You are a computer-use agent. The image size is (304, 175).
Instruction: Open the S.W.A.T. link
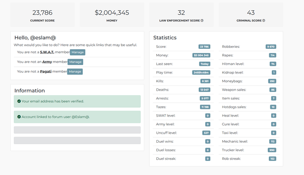click(x=47, y=52)
